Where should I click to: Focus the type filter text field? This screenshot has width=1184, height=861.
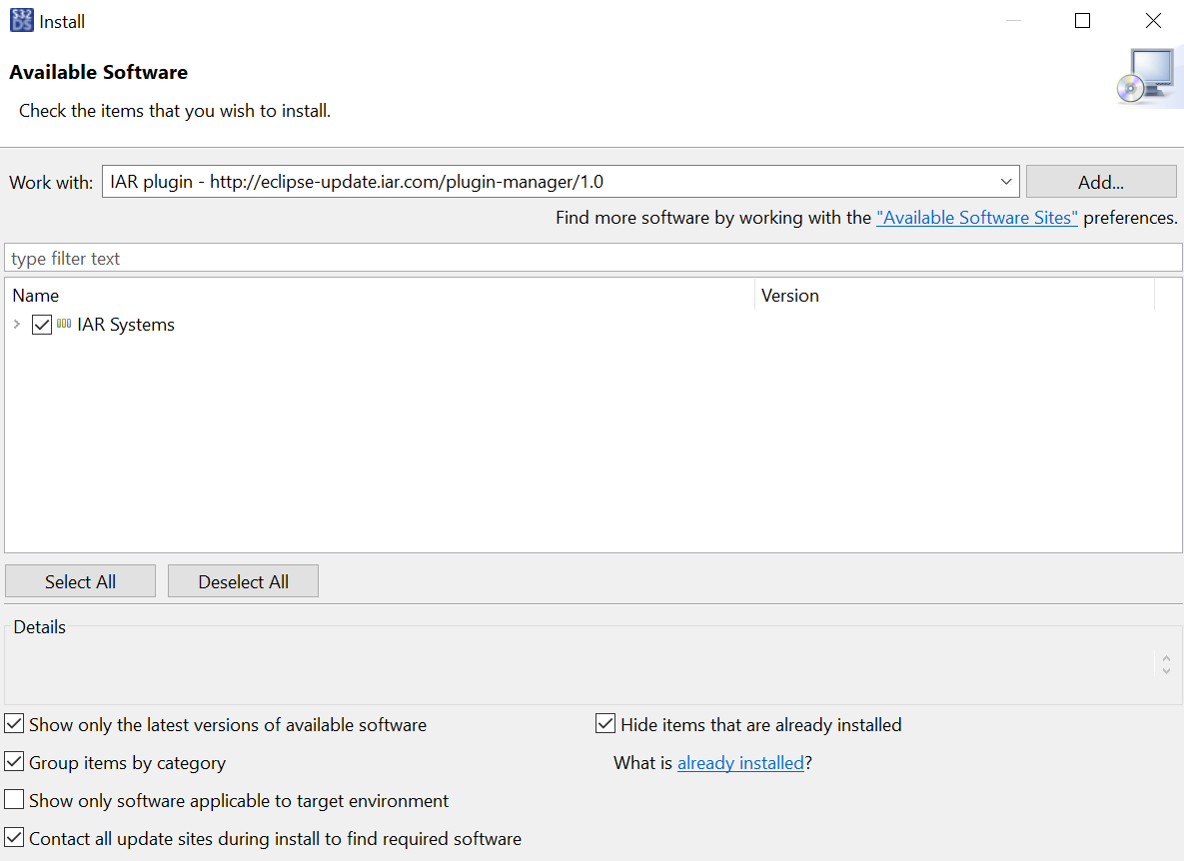click(x=593, y=258)
